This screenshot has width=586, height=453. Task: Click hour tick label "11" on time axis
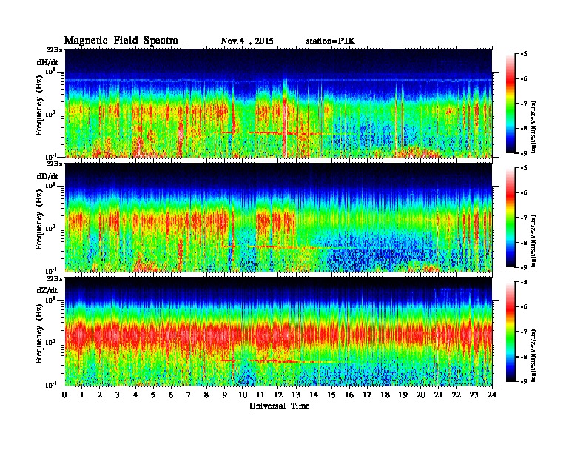click(x=260, y=395)
